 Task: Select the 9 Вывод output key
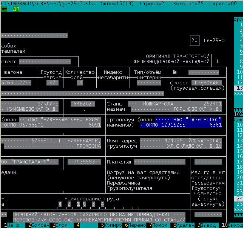click(208, 225)
